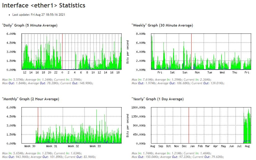Screen dimensions: 256x160
Task: Select the Last update timestamp text
Action: coord(39,15)
